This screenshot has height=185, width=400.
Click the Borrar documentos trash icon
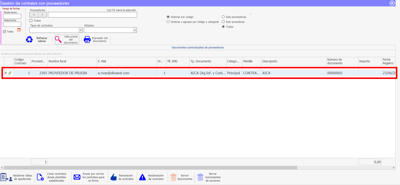pyautogui.click(x=174, y=177)
